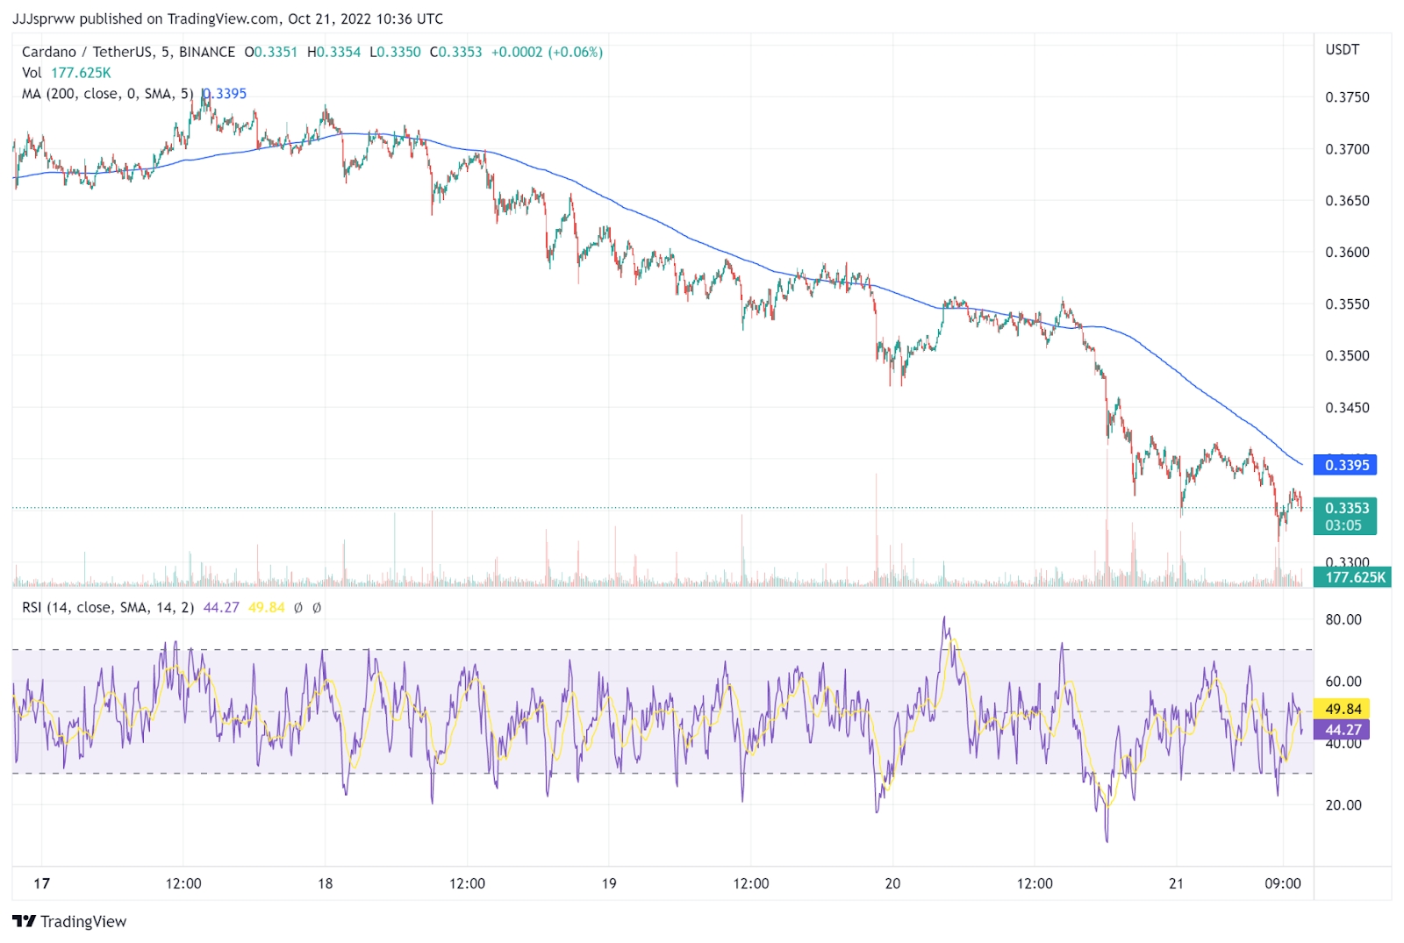The height and width of the screenshot is (943, 1404).
Task: Click the 0.3500 price axis tick
Action: (x=1347, y=356)
